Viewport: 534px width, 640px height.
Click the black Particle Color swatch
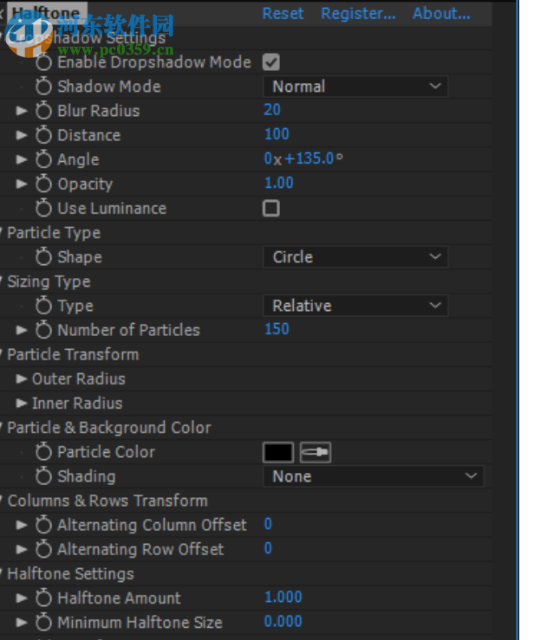tap(278, 452)
